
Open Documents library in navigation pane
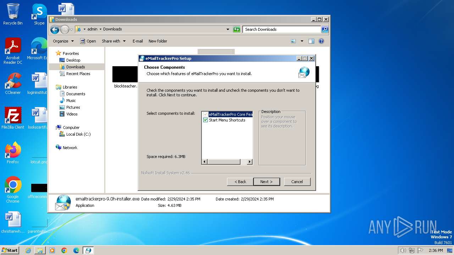coord(76,94)
